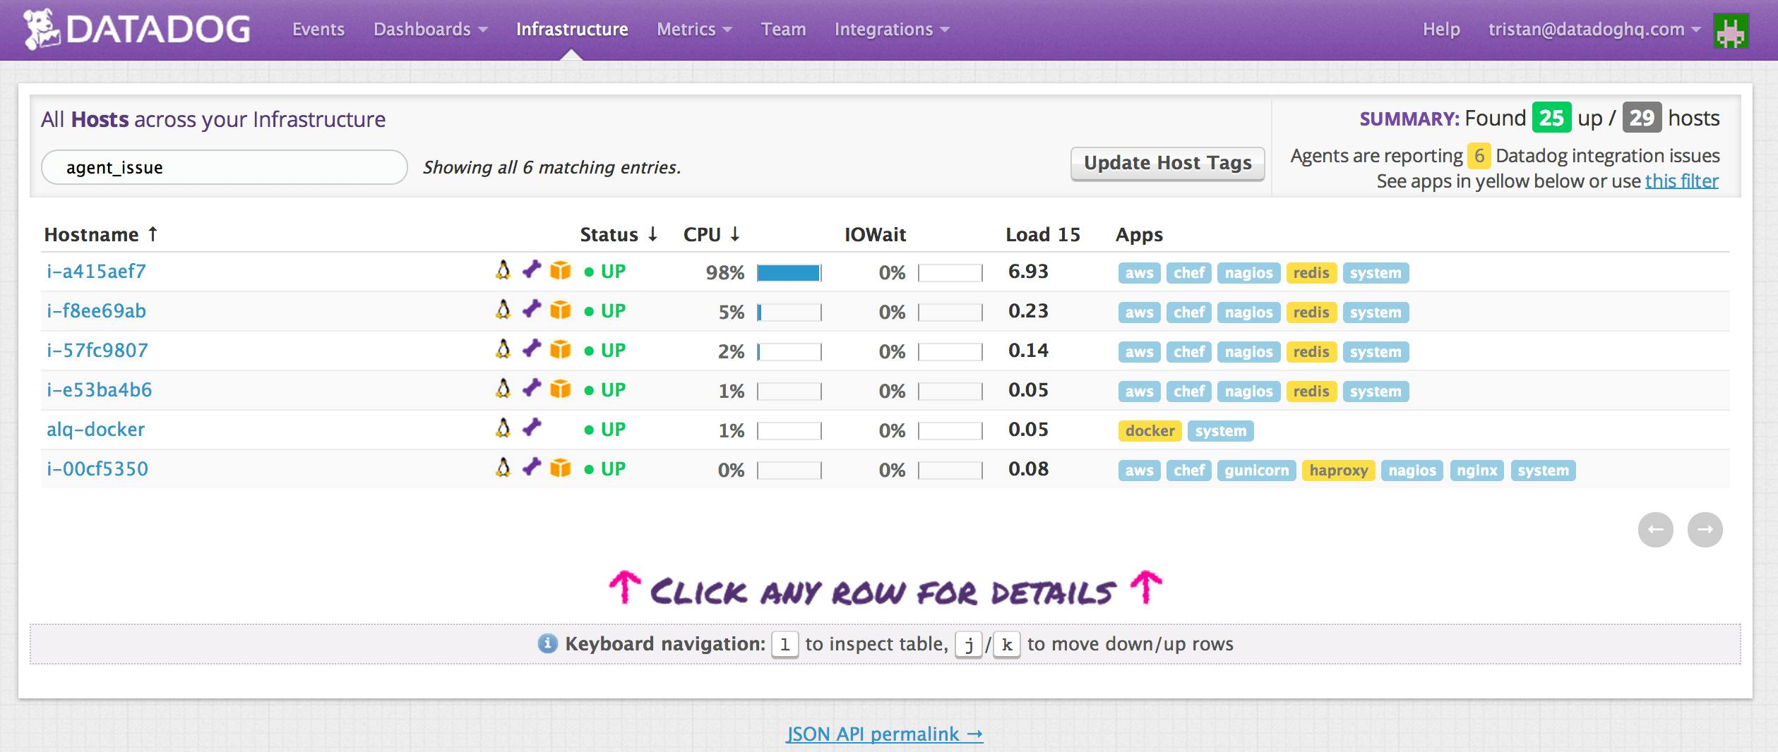The width and height of the screenshot is (1778, 752).
Task: Expand the Integrations menu
Action: (x=890, y=30)
